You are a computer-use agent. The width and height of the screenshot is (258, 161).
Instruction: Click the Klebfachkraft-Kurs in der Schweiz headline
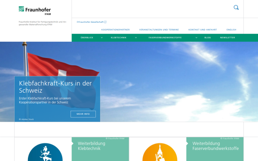tap(55, 87)
